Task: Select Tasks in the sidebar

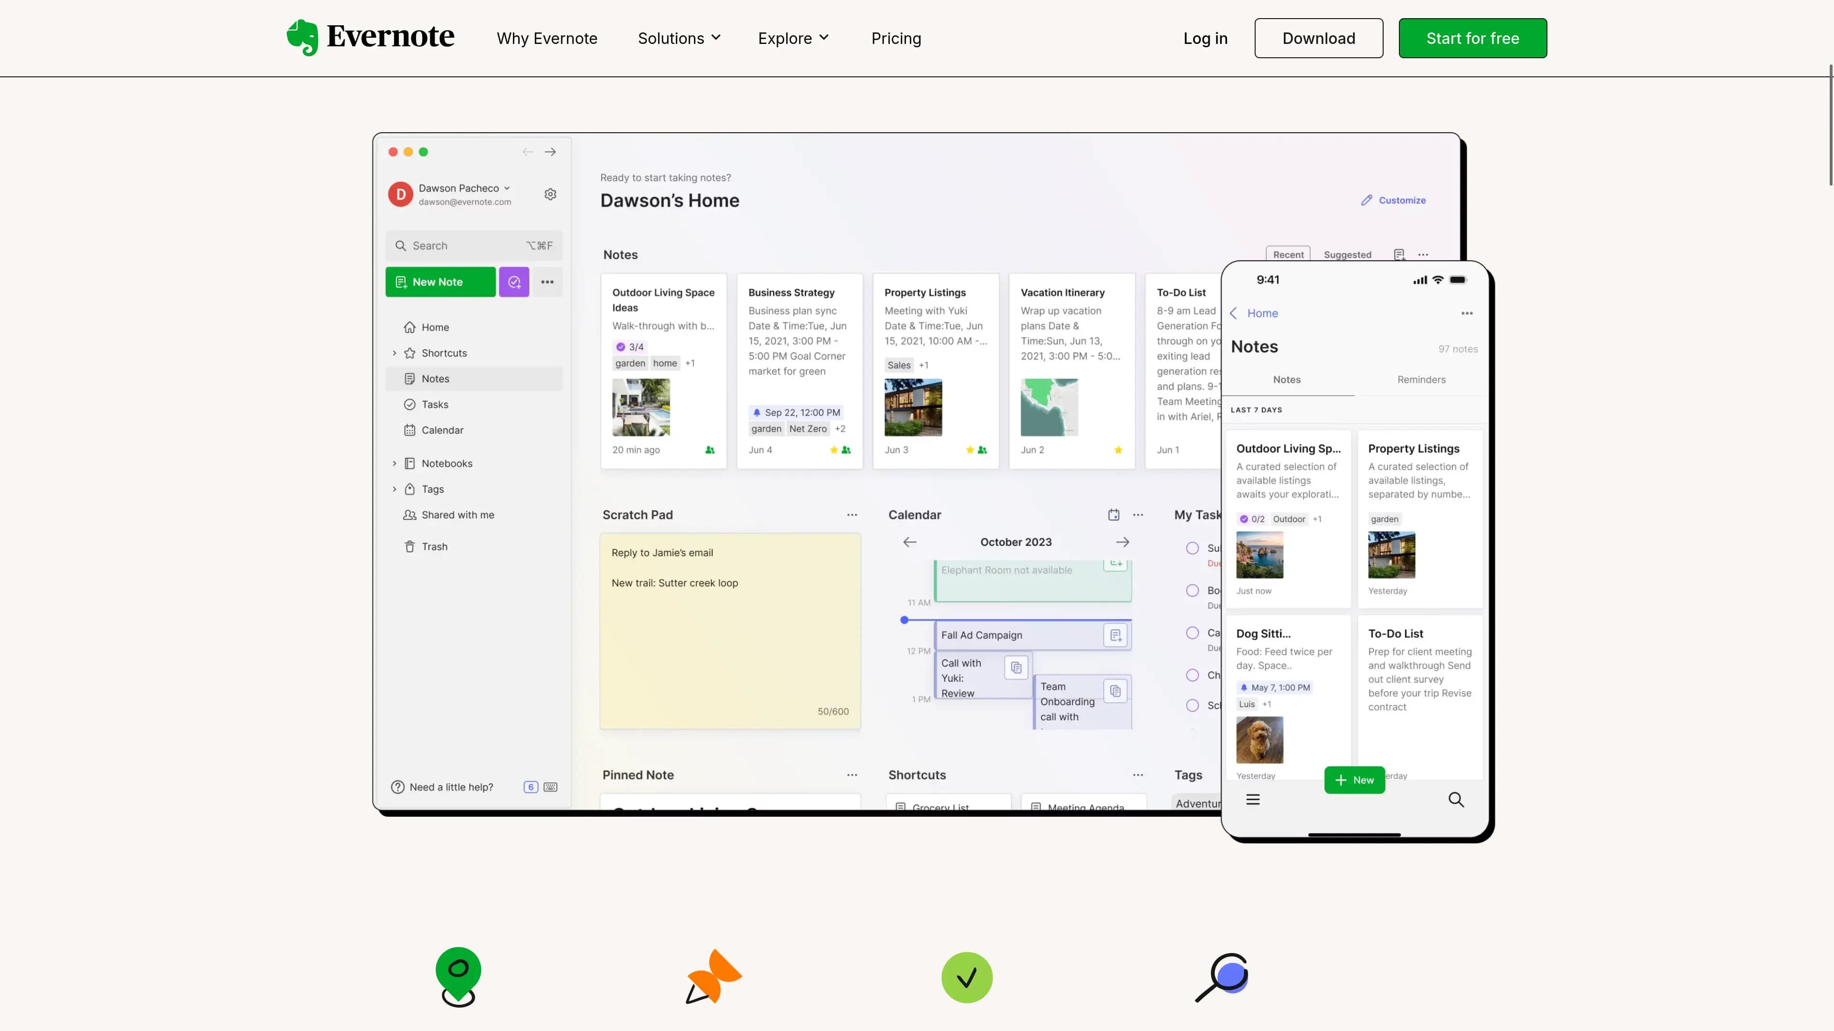Action: pos(473,404)
